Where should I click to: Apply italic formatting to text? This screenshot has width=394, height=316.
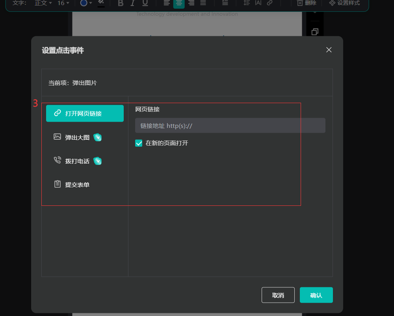[132, 3]
